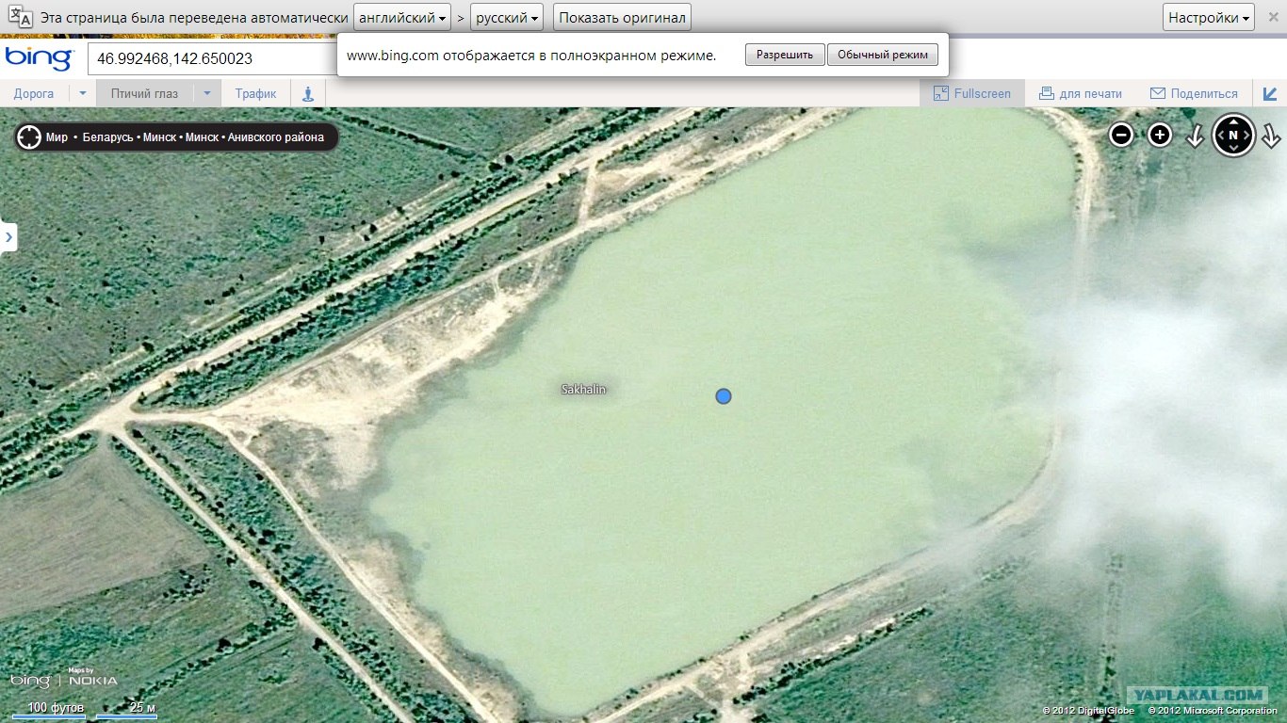Toggle the Fullscreen map mode
Screen dimensions: 1287x723
point(971,93)
